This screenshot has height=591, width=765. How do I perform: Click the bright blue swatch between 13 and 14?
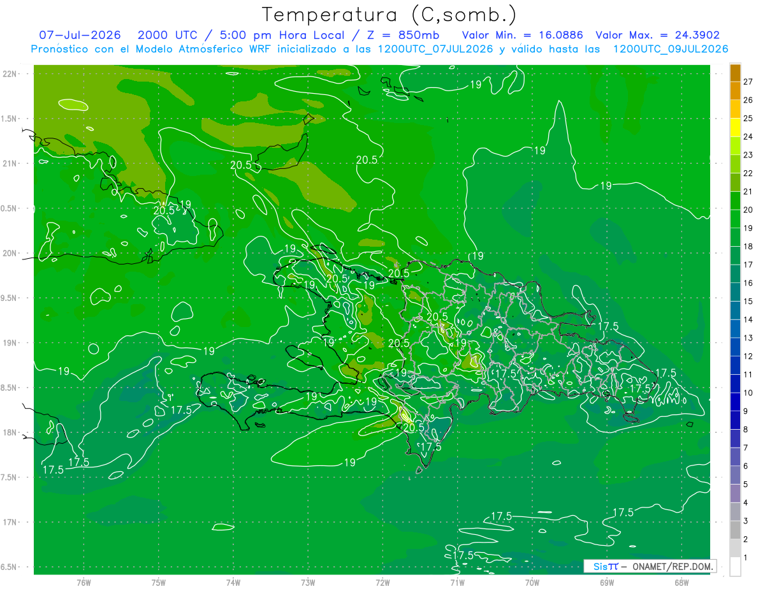pyautogui.click(x=735, y=329)
